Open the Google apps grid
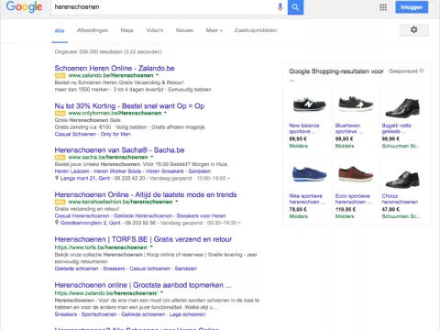Screen dimensions: 440x330 (x=383, y=7)
